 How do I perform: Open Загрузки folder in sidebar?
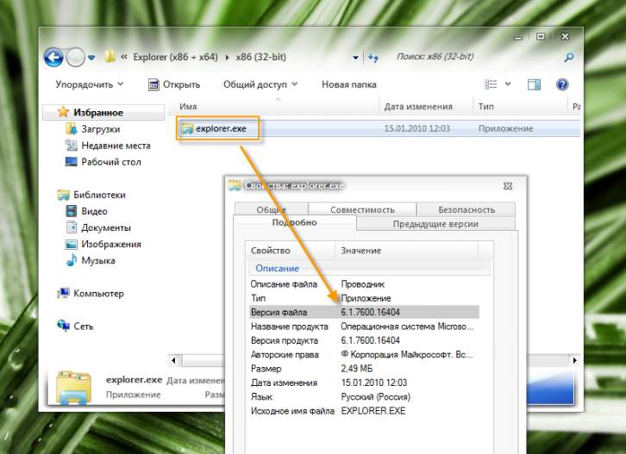click(x=100, y=129)
